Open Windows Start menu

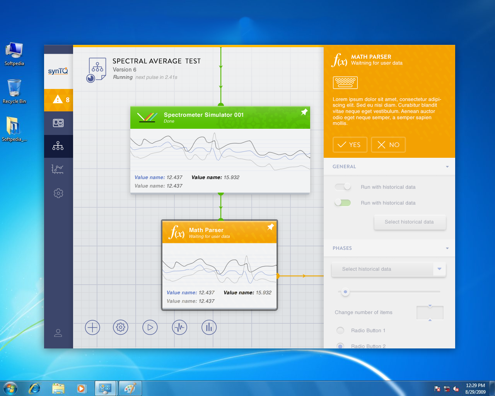pos(10,388)
